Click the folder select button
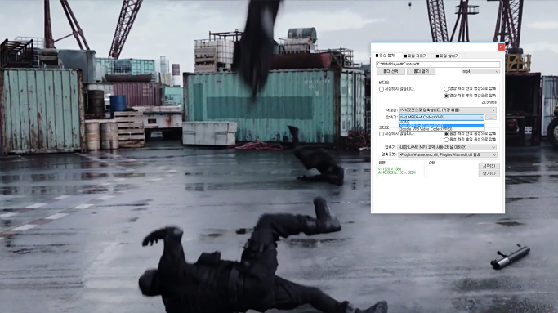The height and width of the screenshot is (313, 558). [x=391, y=72]
